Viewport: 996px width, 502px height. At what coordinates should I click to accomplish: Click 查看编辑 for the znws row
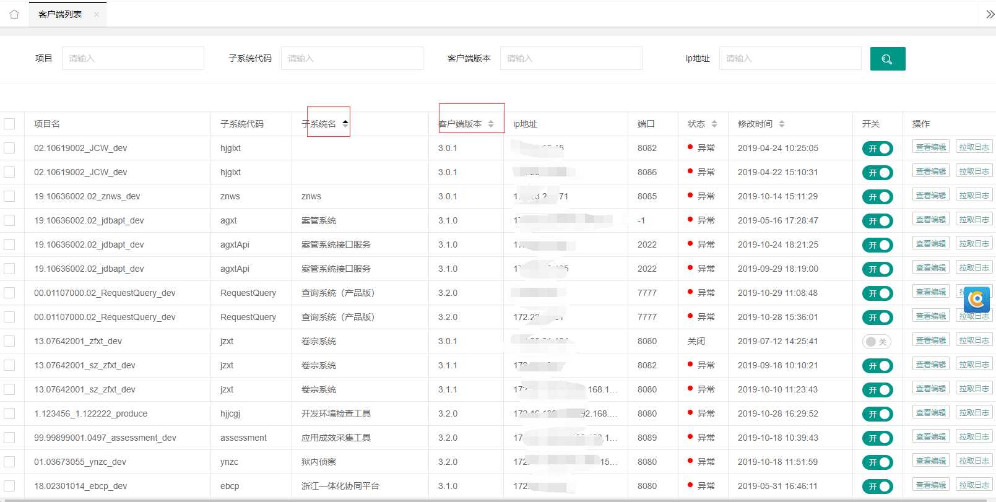point(931,196)
